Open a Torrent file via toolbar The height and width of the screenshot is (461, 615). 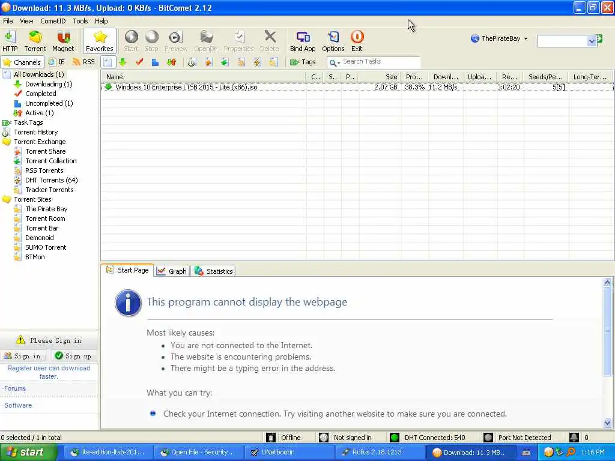(35, 41)
